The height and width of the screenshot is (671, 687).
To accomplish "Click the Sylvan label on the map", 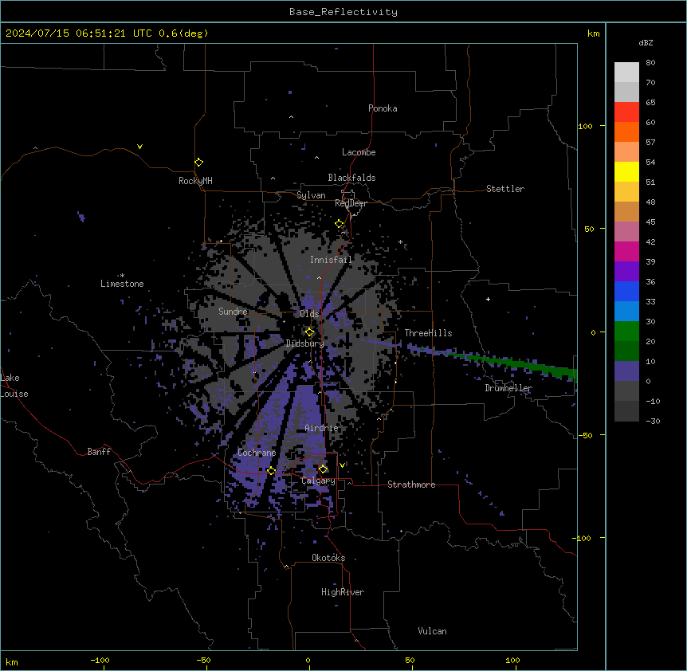I will [x=311, y=195].
